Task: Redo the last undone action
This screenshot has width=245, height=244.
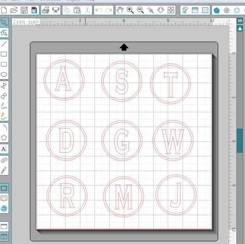Action: 108,10
